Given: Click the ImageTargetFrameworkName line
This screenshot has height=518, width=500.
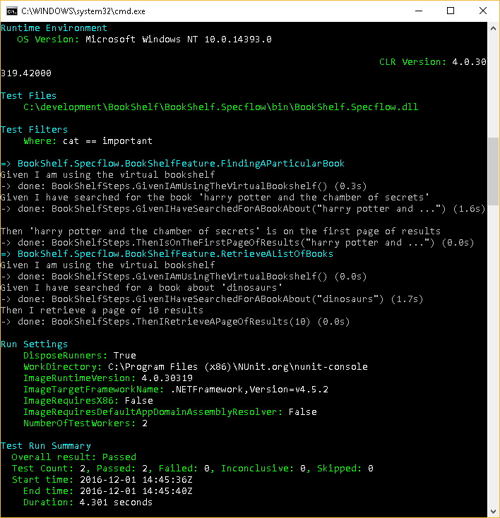Looking at the screenshot, I should coord(176,389).
